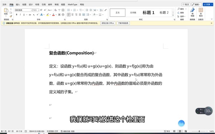Apply red font color swatch

53,15
